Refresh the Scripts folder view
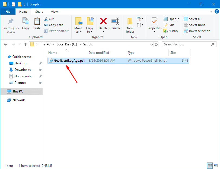 [156, 45]
